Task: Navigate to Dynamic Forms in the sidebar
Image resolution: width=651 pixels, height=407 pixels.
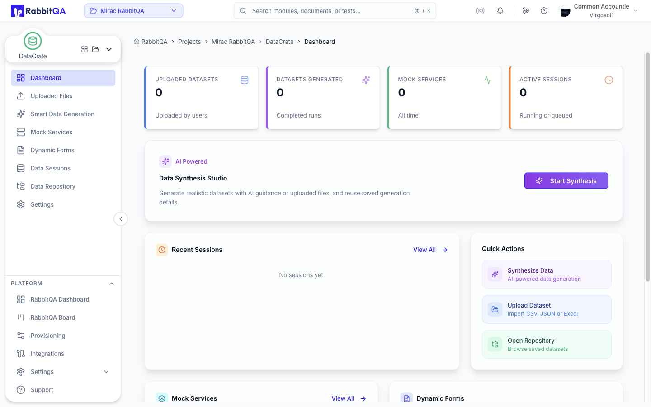Action: point(63,150)
